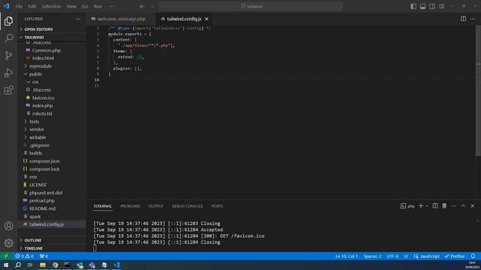Close the tailwind.config.js tab

click(x=207, y=19)
